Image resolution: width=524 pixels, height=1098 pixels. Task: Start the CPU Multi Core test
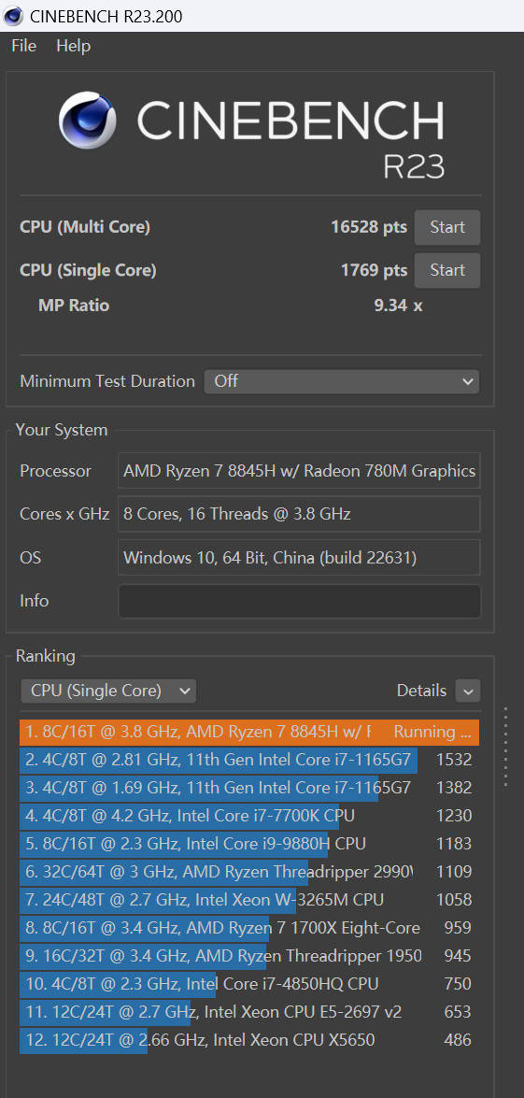point(447,228)
